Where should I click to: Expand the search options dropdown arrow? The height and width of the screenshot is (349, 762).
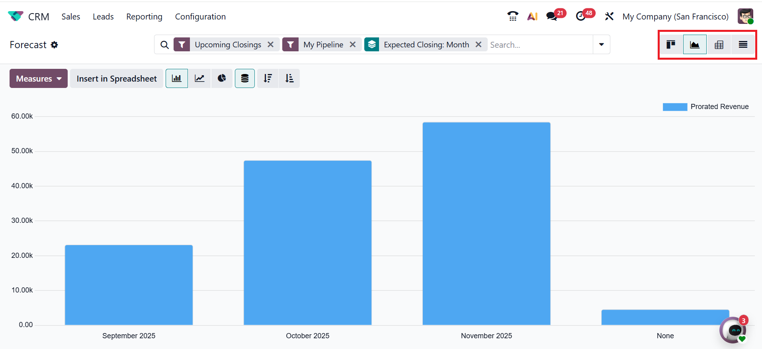(x=601, y=45)
